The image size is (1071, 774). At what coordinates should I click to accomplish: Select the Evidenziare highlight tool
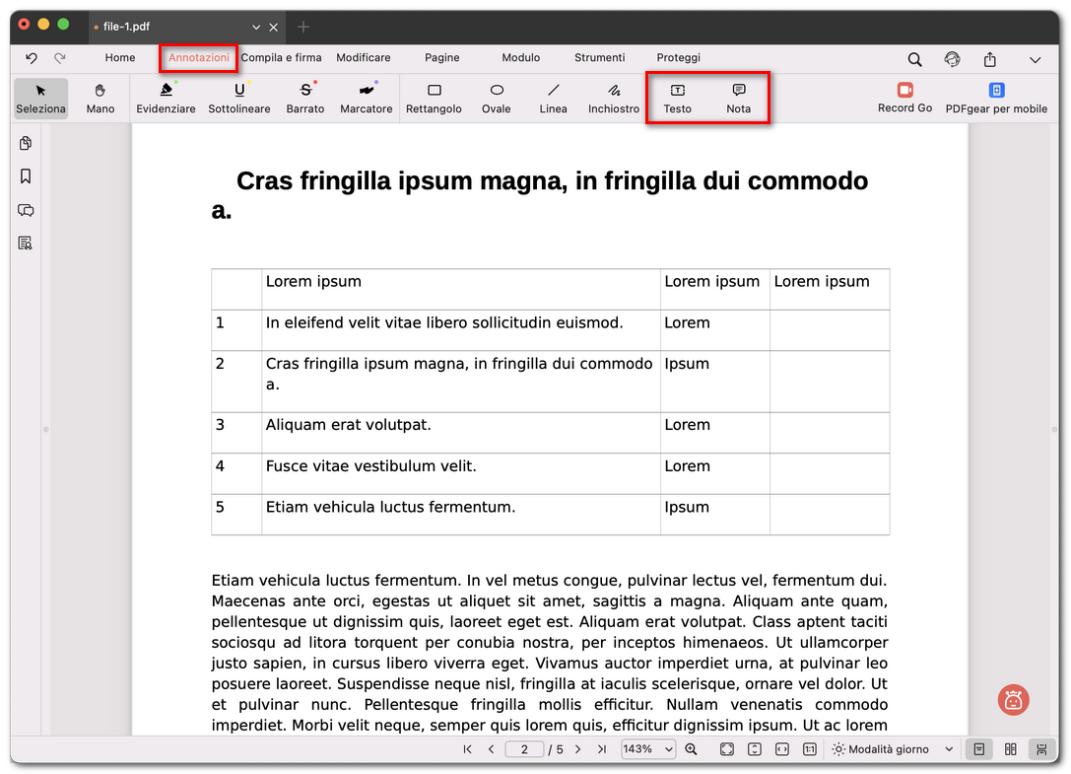(x=166, y=98)
